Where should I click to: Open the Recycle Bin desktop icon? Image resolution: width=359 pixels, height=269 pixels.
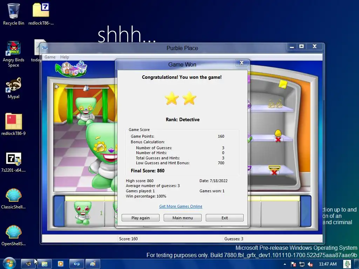point(14,14)
